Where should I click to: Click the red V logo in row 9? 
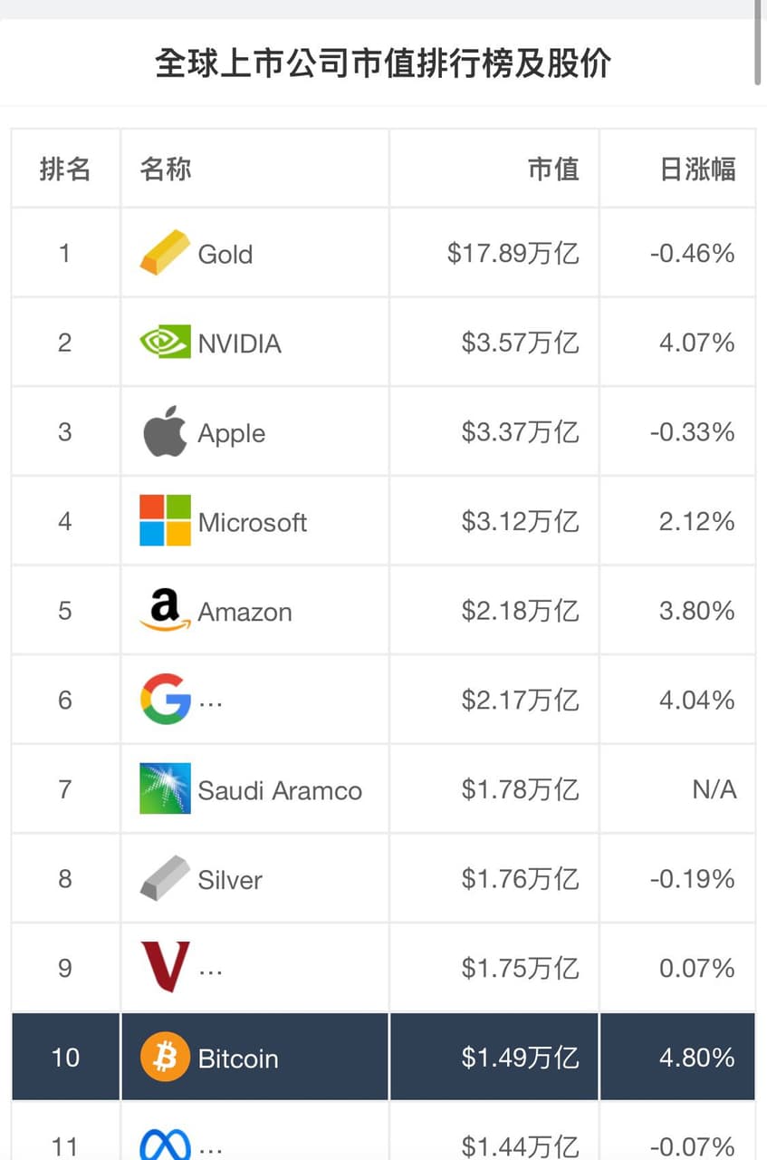[x=165, y=967]
